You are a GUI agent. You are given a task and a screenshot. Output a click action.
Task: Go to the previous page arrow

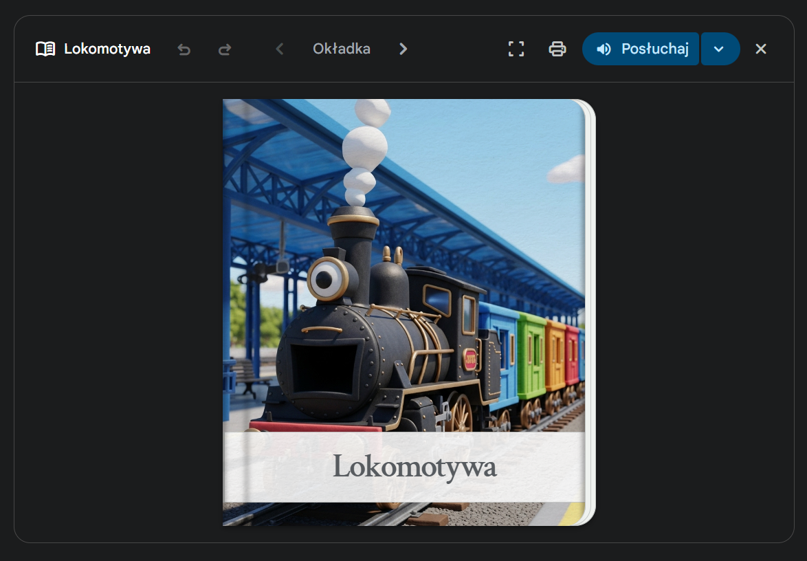tap(280, 49)
